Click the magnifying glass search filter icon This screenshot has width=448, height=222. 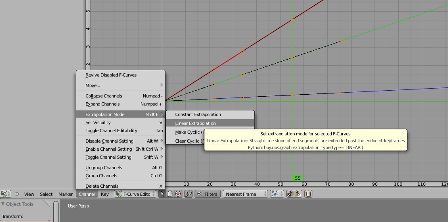click(188, 194)
